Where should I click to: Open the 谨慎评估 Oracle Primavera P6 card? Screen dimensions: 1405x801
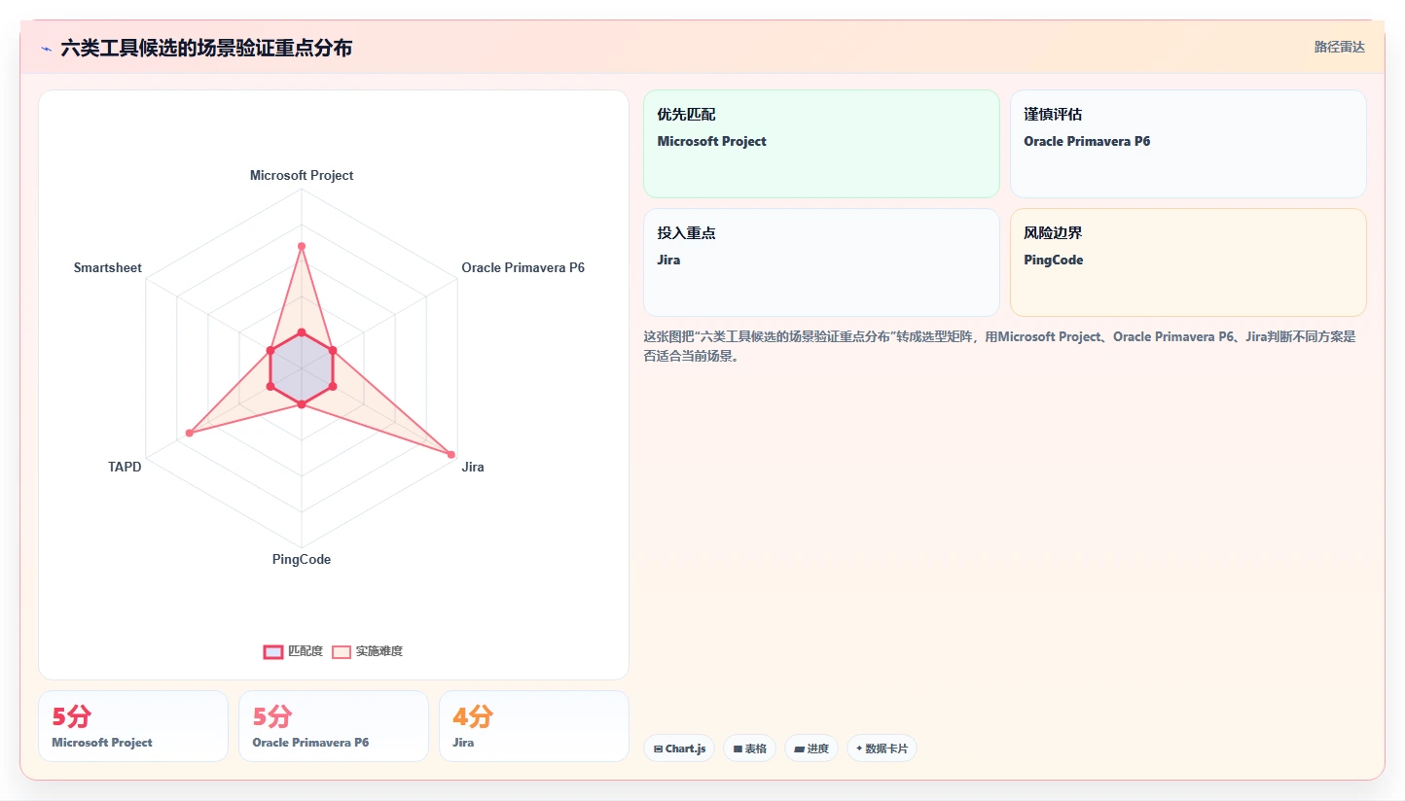point(1188,144)
